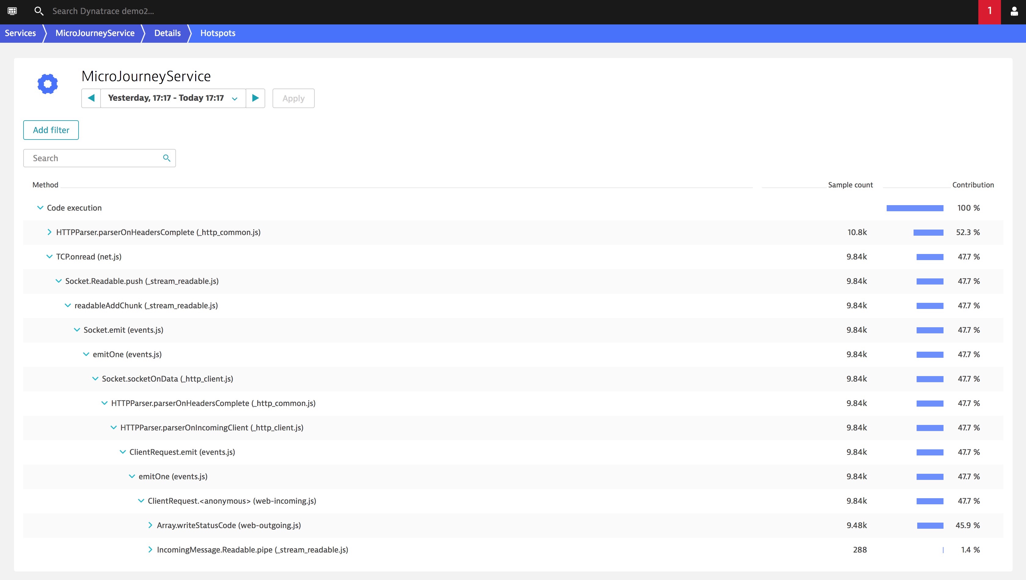Image resolution: width=1026 pixels, height=580 pixels.
Task: Collapse the HTTPParser.parserOnIncomingClient row
Action: coord(114,427)
